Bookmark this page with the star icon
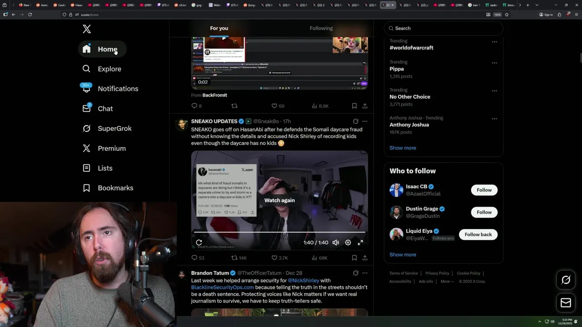This screenshot has height=327, width=582. point(507,15)
